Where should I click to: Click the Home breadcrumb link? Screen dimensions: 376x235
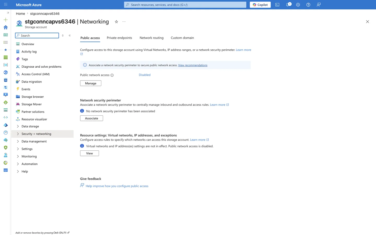pyautogui.click(x=20, y=14)
